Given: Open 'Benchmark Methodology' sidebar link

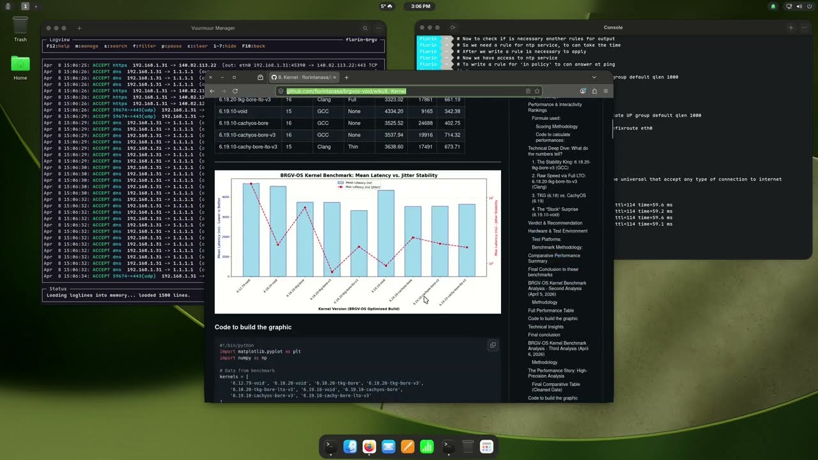Looking at the screenshot, I should (557, 247).
